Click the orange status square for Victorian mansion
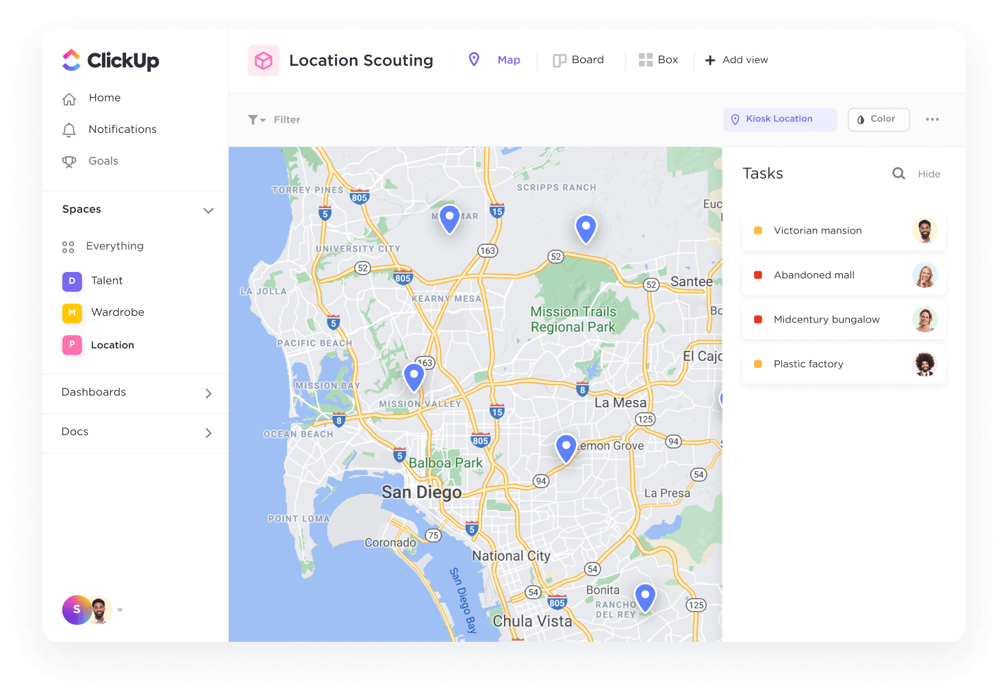 [758, 231]
